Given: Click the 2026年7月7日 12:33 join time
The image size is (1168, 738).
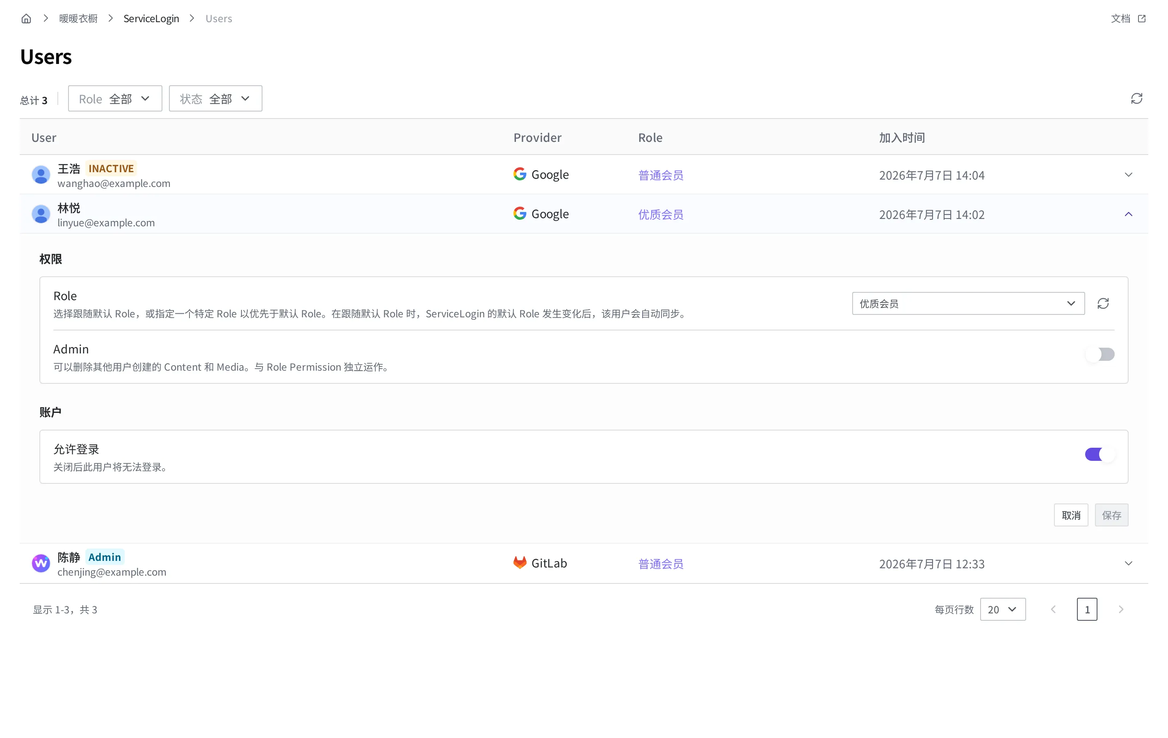Looking at the screenshot, I should coord(931,563).
